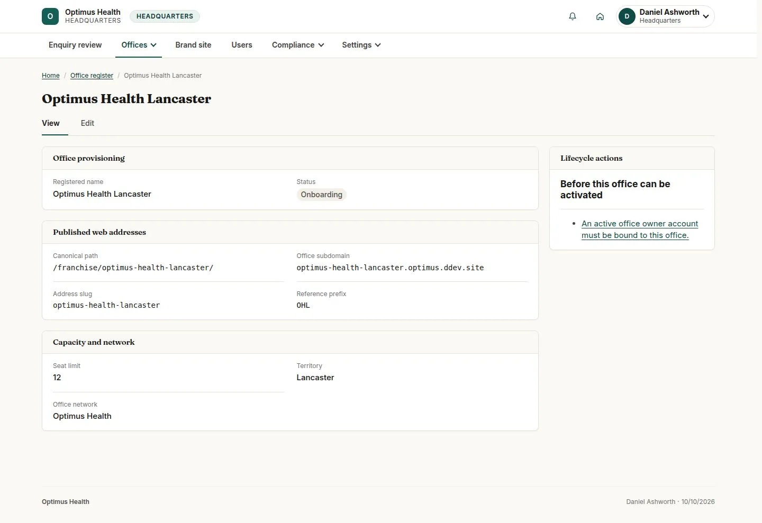
Task: Click the Office network value Optimus Health
Action: pyautogui.click(x=82, y=416)
